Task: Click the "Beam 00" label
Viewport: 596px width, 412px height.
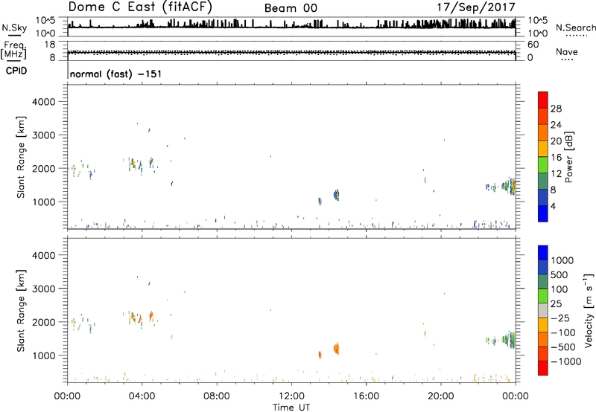Action: tap(291, 8)
